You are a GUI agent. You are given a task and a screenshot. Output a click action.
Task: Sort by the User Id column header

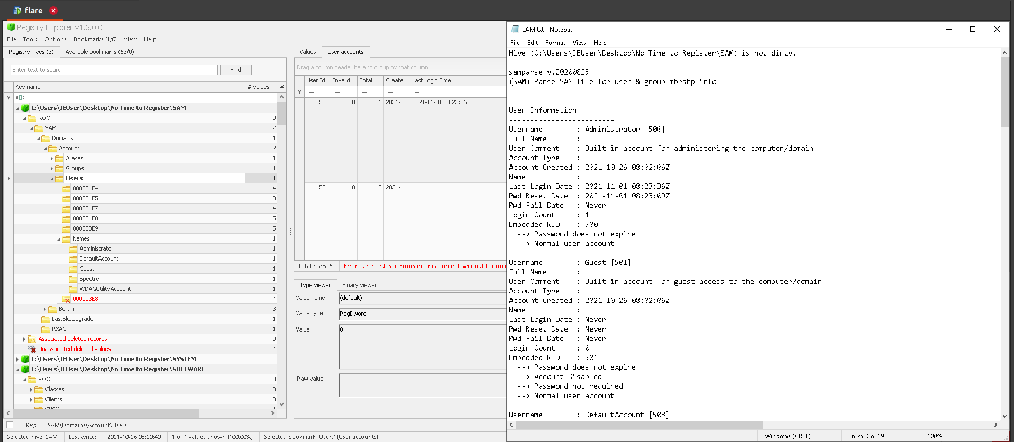pyautogui.click(x=317, y=80)
